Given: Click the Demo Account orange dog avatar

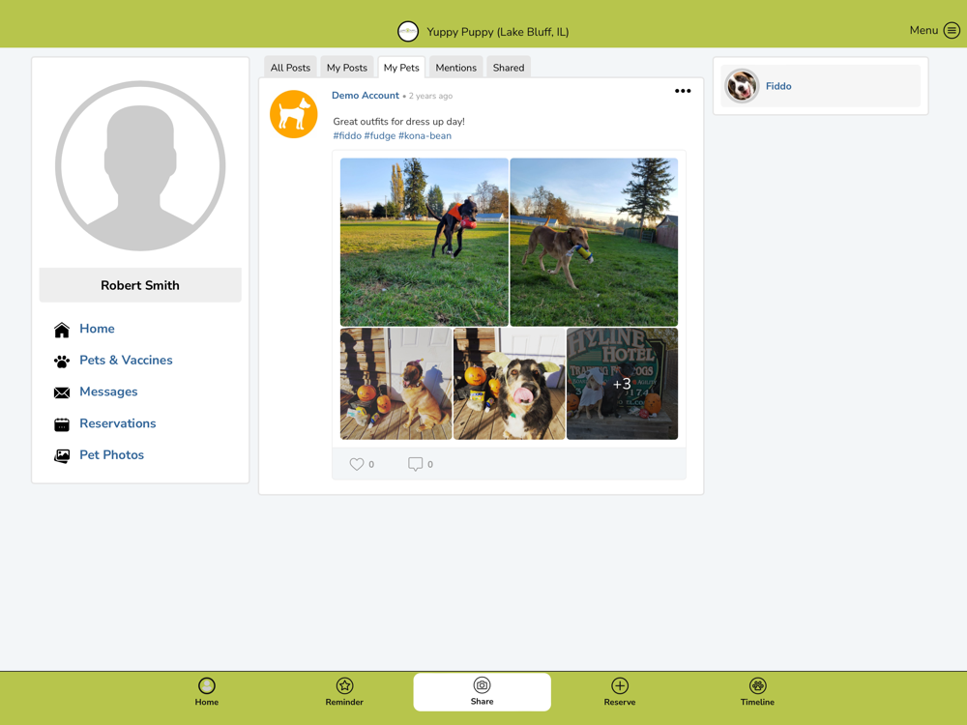Looking at the screenshot, I should (x=294, y=114).
